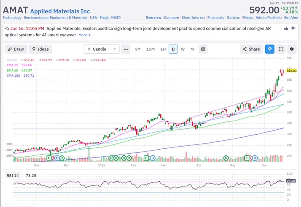Click the Jun 16, 12:05 PM news timestamp
301x207 pixels.
(x=27, y=29)
